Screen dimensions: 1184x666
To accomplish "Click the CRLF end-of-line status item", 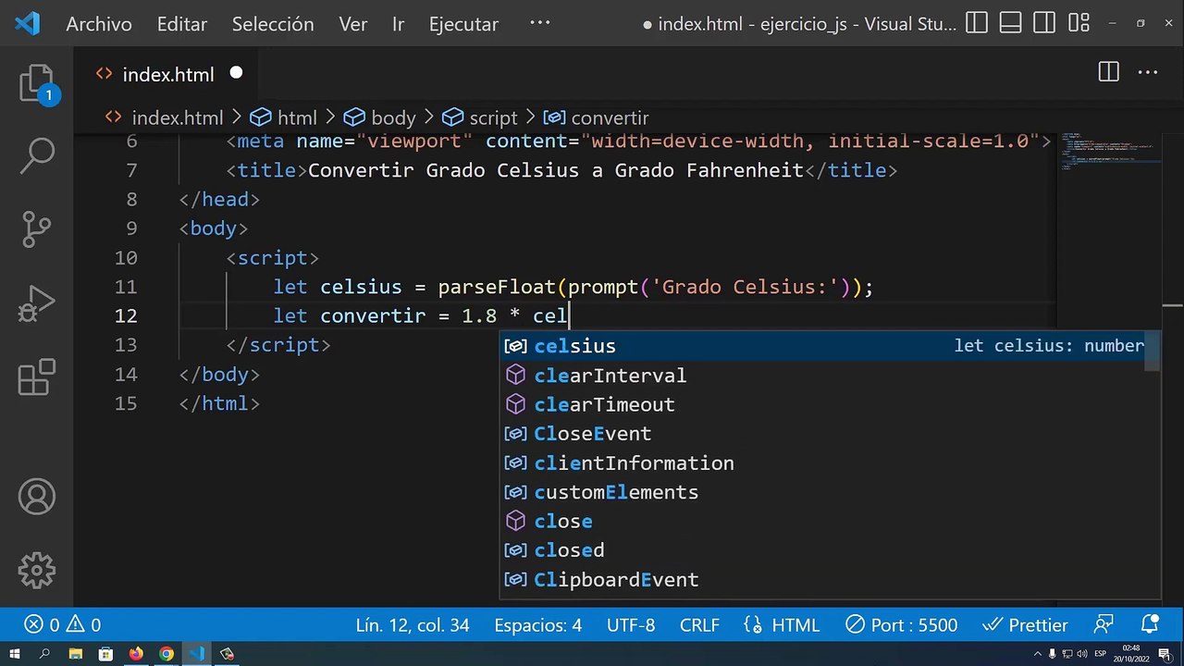I will coord(699,625).
